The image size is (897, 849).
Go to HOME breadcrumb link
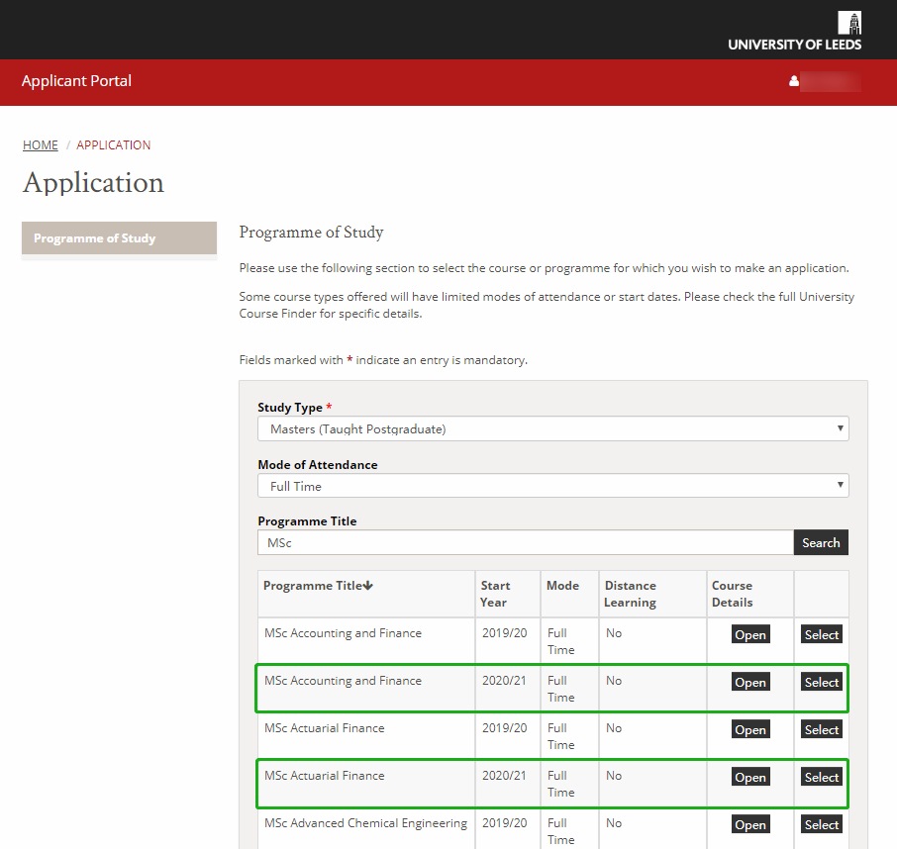point(41,144)
